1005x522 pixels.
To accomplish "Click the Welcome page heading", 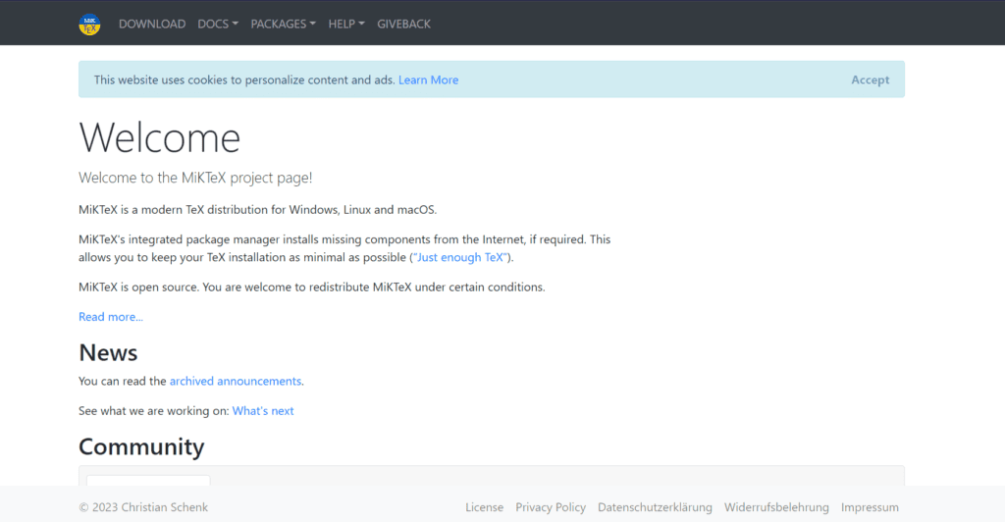I will [x=159, y=137].
